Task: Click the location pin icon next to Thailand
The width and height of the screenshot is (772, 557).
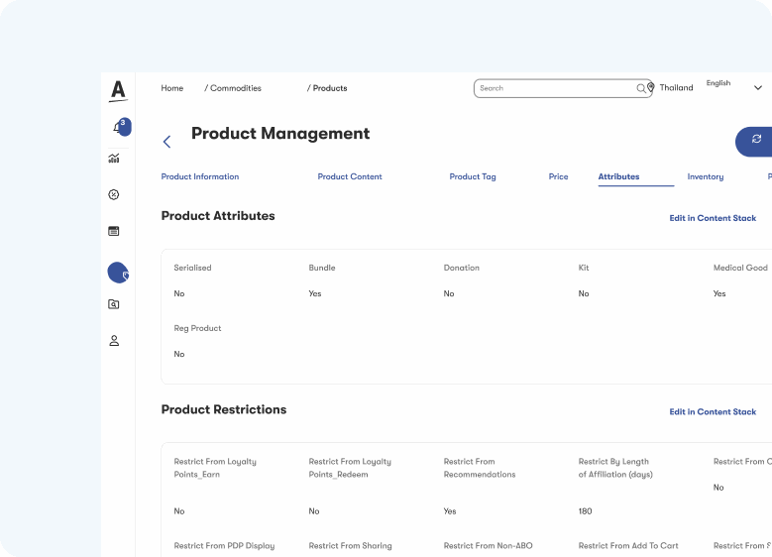Action: coord(651,87)
